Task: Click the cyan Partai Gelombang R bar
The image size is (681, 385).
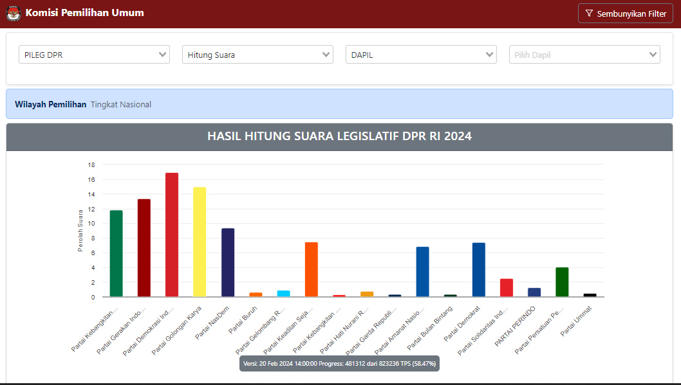Action: point(284,294)
